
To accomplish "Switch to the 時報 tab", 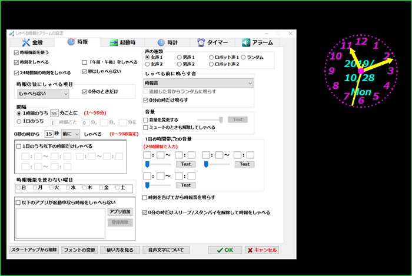I will [78, 42].
